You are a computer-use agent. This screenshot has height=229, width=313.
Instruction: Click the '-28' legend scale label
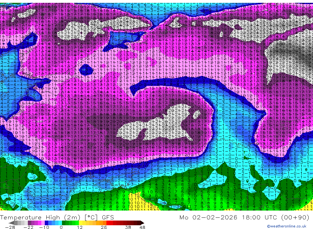[10, 227]
